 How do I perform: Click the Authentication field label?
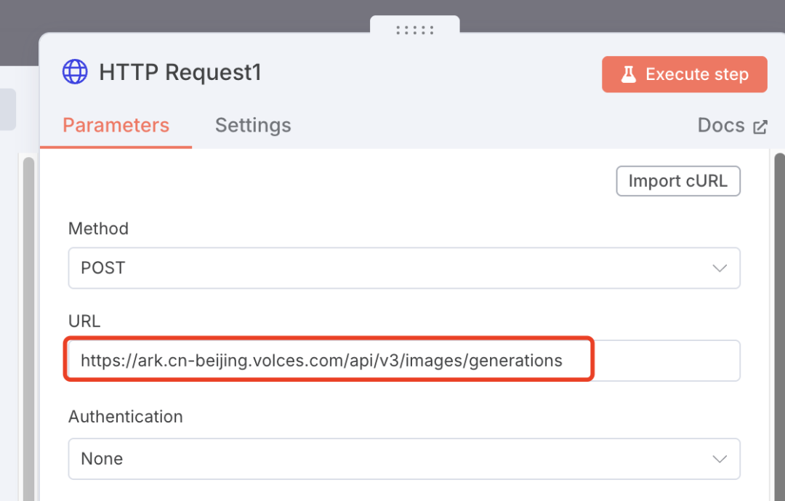coord(126,417)
